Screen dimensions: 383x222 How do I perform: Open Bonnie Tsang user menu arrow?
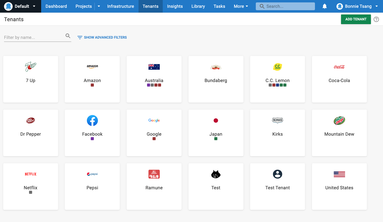(x=377, y=6)
